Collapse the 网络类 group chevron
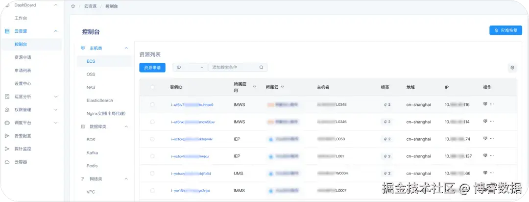 (126, 178)
